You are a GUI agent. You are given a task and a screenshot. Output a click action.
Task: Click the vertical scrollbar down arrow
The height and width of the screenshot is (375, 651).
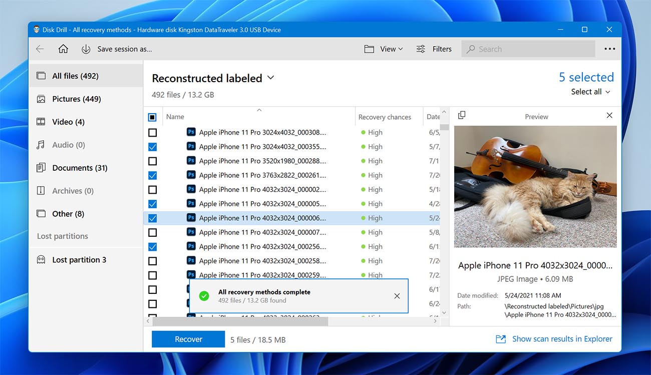(444, 312)
